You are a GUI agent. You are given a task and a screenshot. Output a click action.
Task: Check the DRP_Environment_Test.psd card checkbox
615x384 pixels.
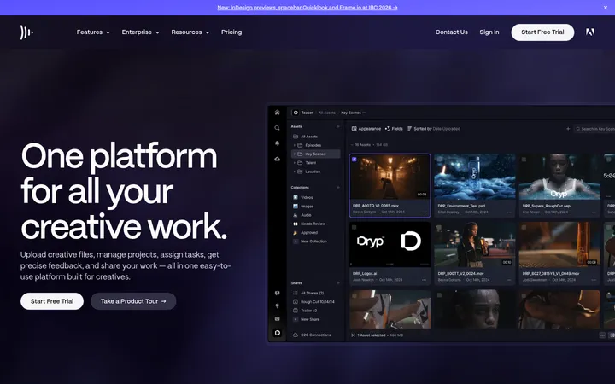[x=440, y=159]
